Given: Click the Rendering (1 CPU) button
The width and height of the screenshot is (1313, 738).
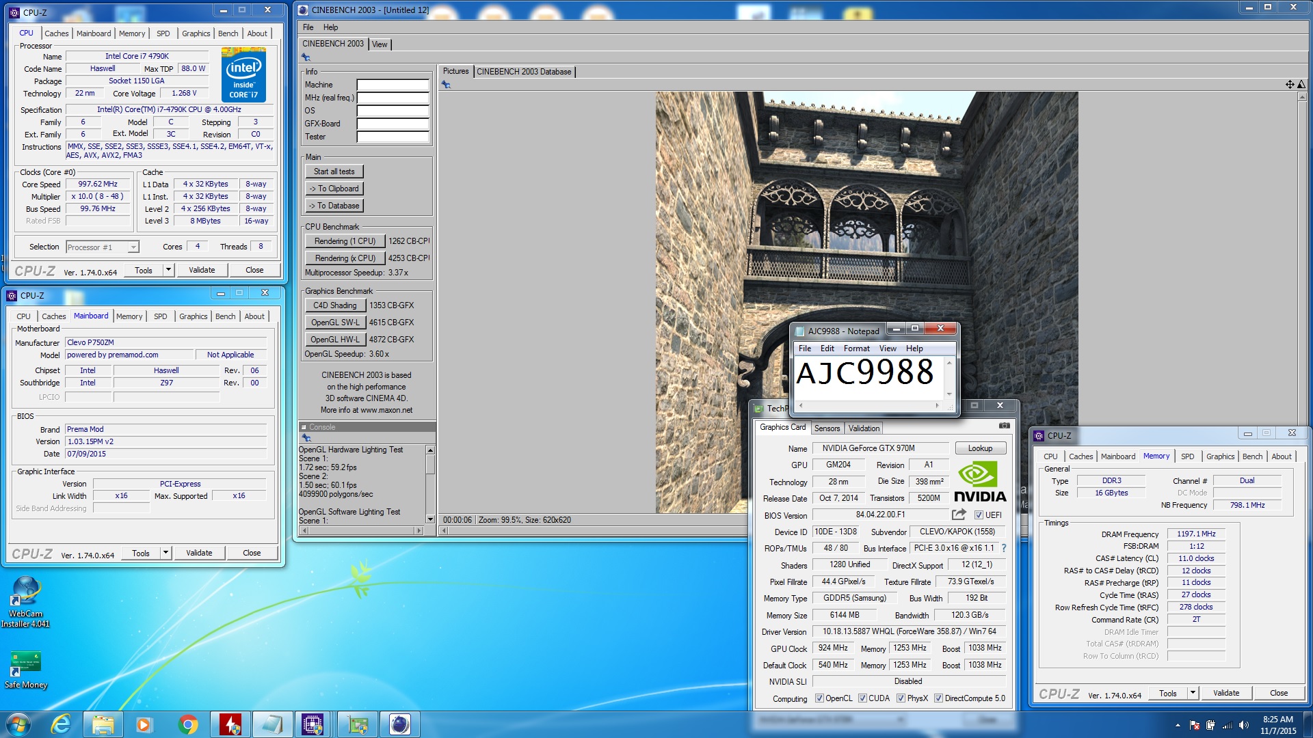Looking at the screenshot, I should point(345,241).
